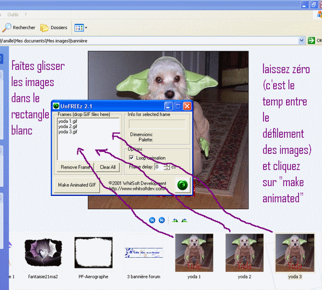The height and width of the screenshot is (290, 322).
Task: Select the yoda 2 thumbnail
Action: 244,253
